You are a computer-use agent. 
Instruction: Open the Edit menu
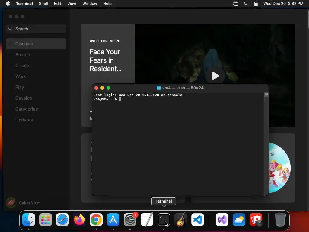click(58, 4)
